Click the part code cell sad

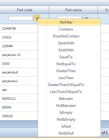point(19,90)
